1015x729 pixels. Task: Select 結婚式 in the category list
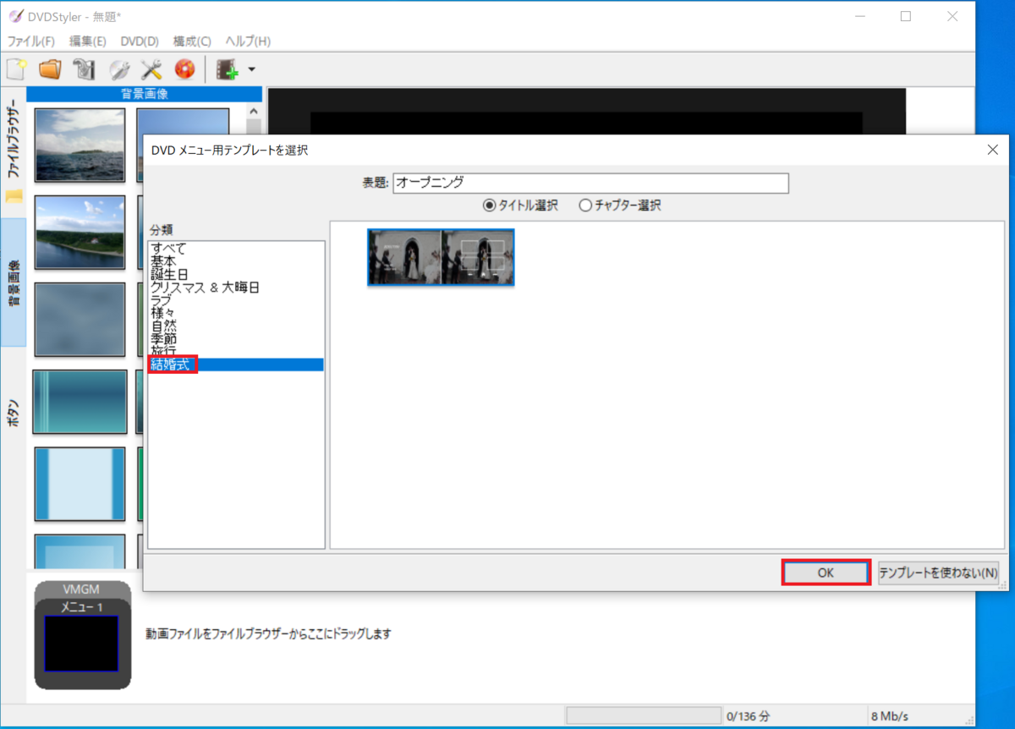(236, 364)
